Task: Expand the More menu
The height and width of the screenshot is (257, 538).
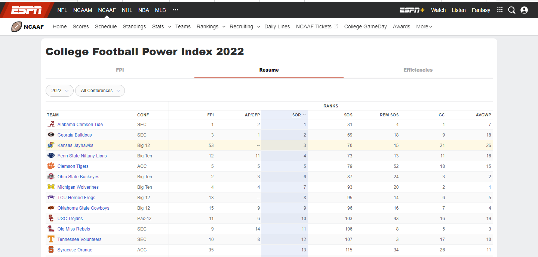Action: (424, 26)
